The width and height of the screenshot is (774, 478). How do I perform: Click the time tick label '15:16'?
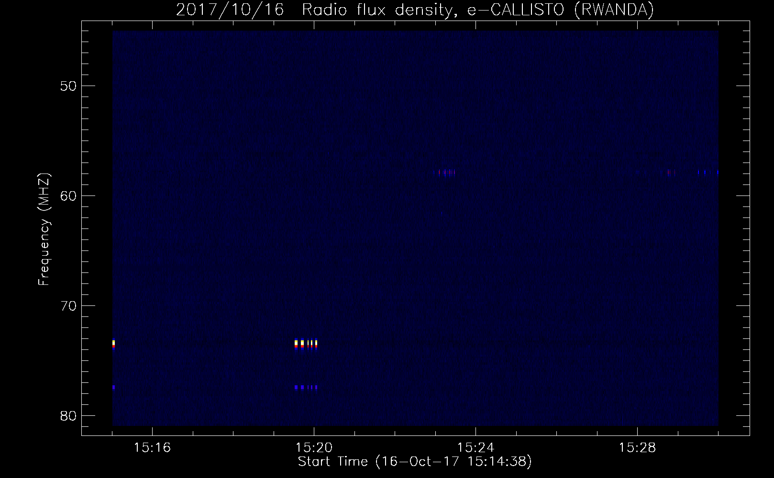click(x=152, y=448)
